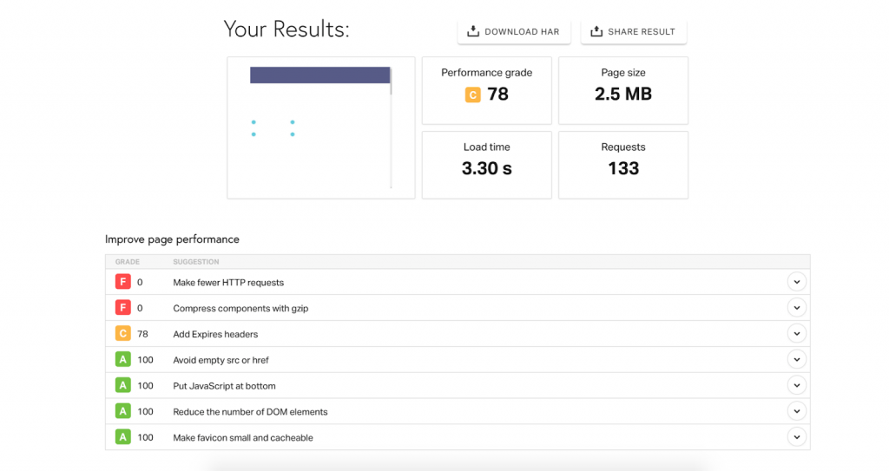Click score 100 in Put JavaScript at bottom row
Screen dimensions: 889x471
click(x=145, y=386)
